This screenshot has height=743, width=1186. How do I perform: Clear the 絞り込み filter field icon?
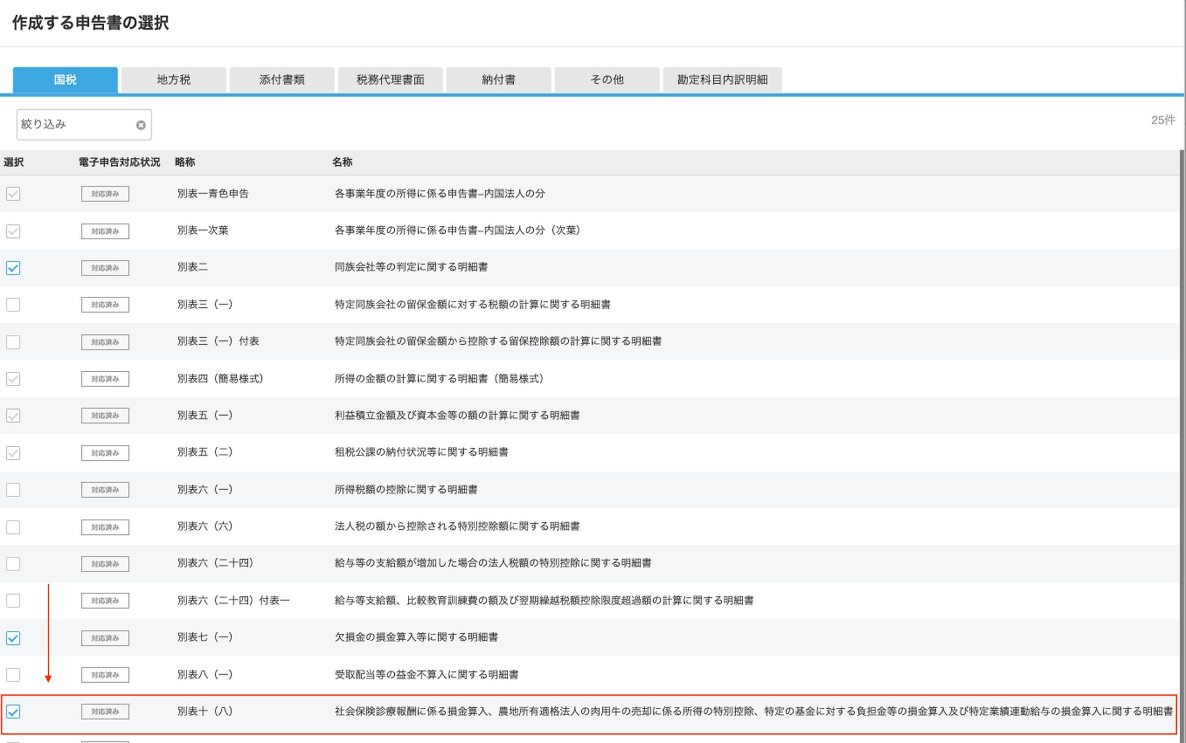click(x=141, y=125)
